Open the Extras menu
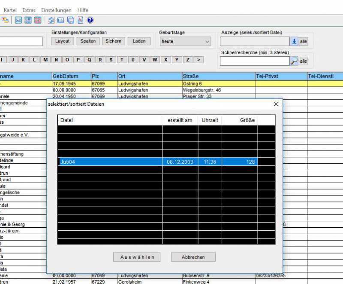The width and height of the screenshot is (343, 284). [x=29, y=10]
